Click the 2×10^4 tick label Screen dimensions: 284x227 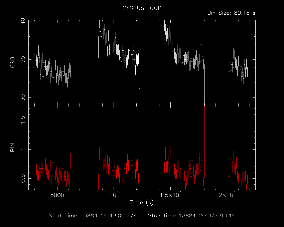(227, 194)
